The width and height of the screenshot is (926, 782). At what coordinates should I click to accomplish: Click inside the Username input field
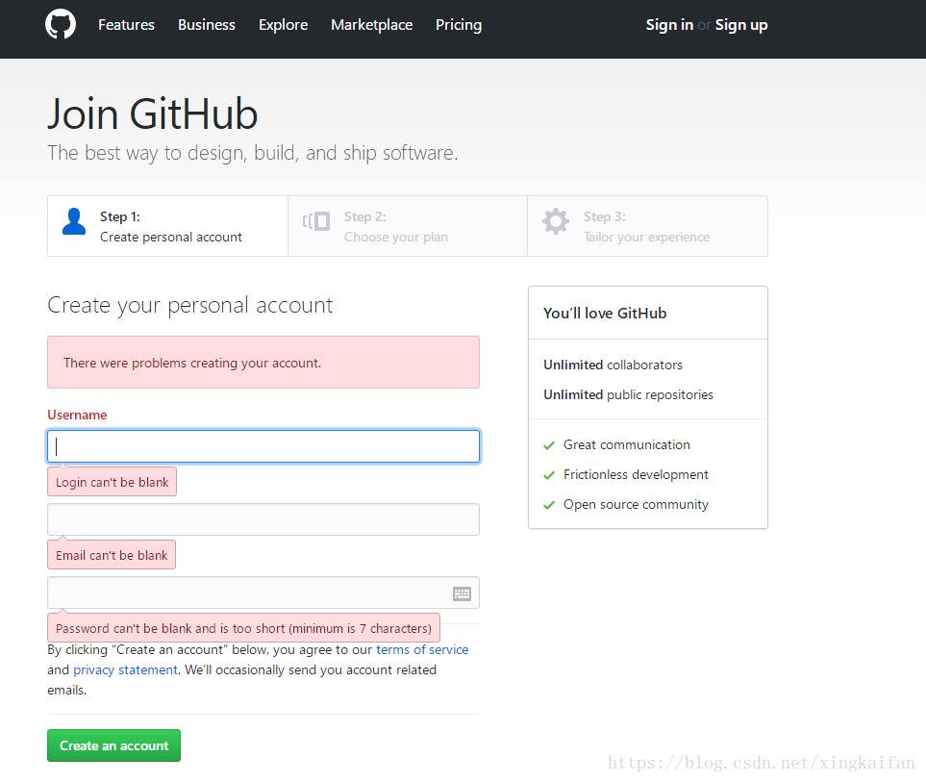tap(263, 445)
